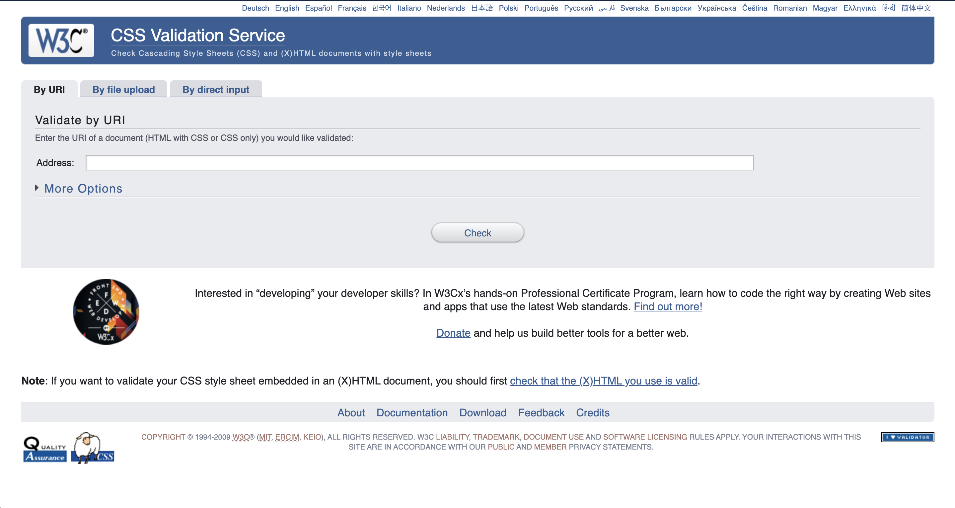
Task: Switch language to Français
Action: coord(352,8)
